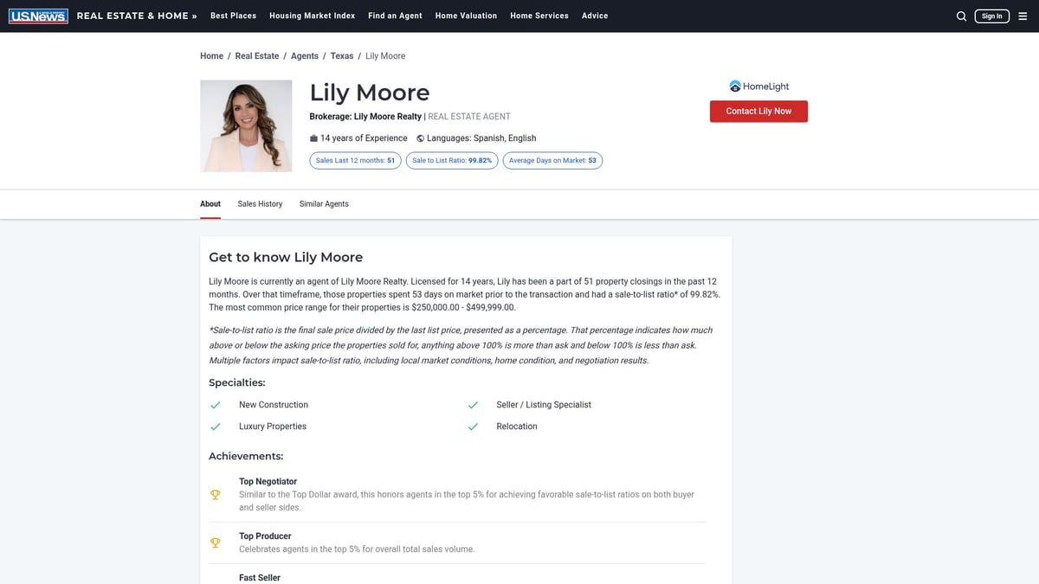Open the Texas breadcrumb link
Image resolution: width=1039 pixels, height=584 pixels.
(342, 55)
